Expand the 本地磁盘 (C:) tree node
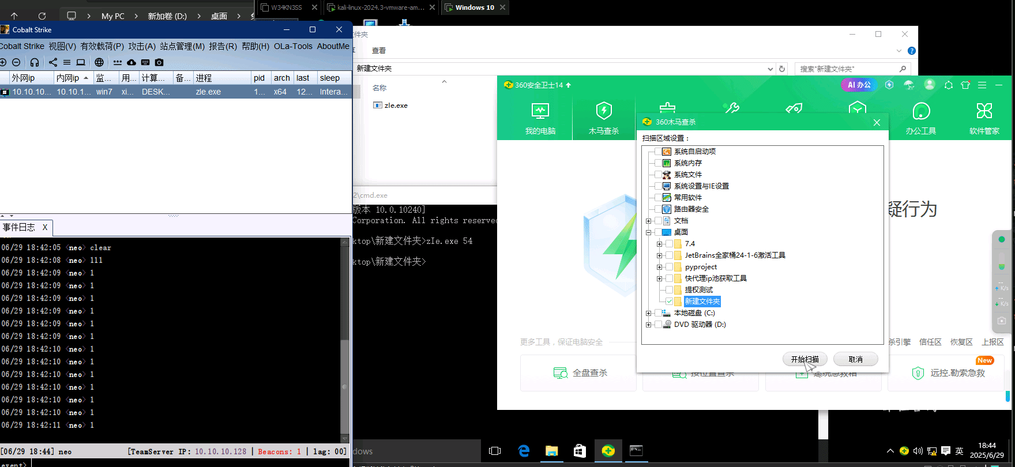 click(x=649, y=313)
